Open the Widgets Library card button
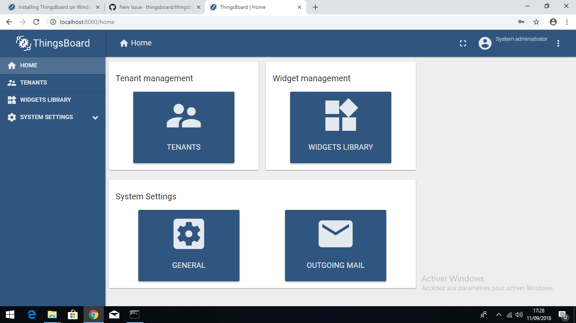Image resolution: width=576 pixels, height=323 pixels. pos(341,127)
